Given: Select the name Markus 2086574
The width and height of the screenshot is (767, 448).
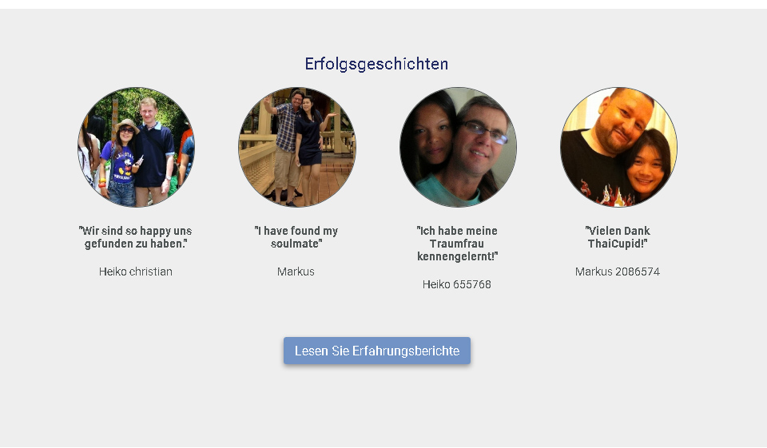Looking at the screenshot, I should point(618,272).
